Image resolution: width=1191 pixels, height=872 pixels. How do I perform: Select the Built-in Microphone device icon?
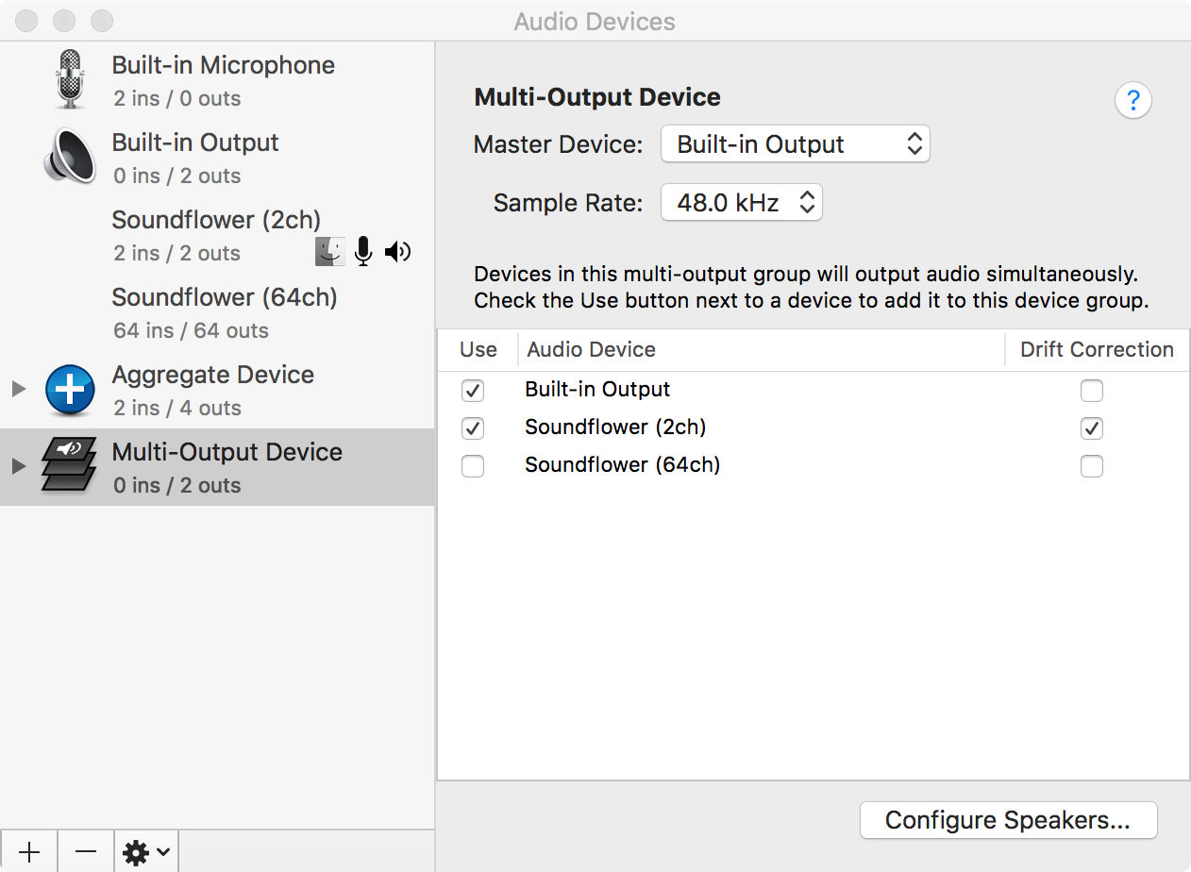tap(69, 79)
